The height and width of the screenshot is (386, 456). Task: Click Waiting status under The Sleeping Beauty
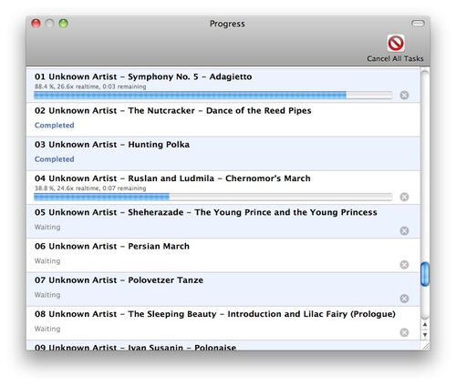coord(47,329)
